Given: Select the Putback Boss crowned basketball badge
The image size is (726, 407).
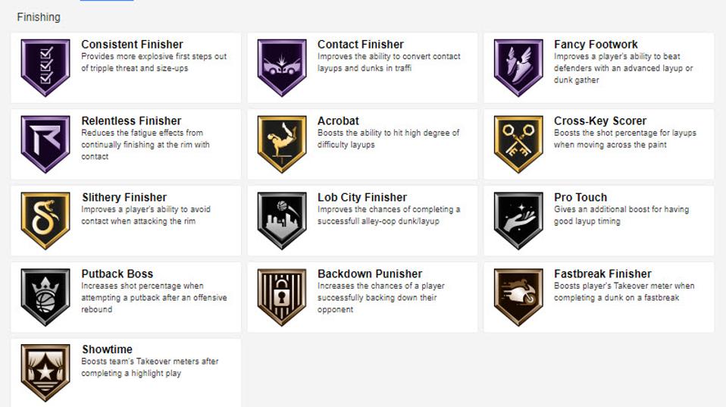Looking at the screenshot, I should click(x=45, y=297).
